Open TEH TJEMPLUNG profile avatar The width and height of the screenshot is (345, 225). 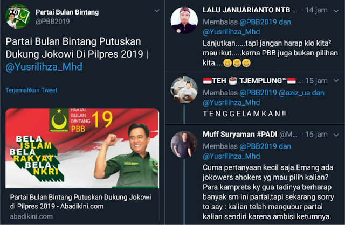pyautogui.click(x=184, y=90)
